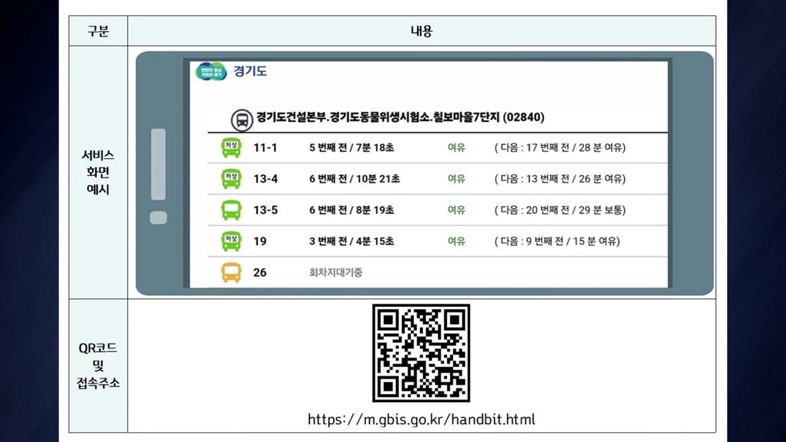Select the yellow bus icon for route 26
The image size is (786, 442).
(x=232, y=272)
